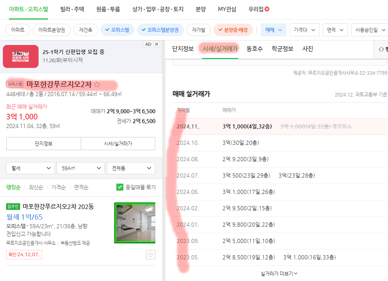The height and width of the screenshot is (281, 388).
Task: Enable the 아파트 filter chip
Action: [18, 30]
